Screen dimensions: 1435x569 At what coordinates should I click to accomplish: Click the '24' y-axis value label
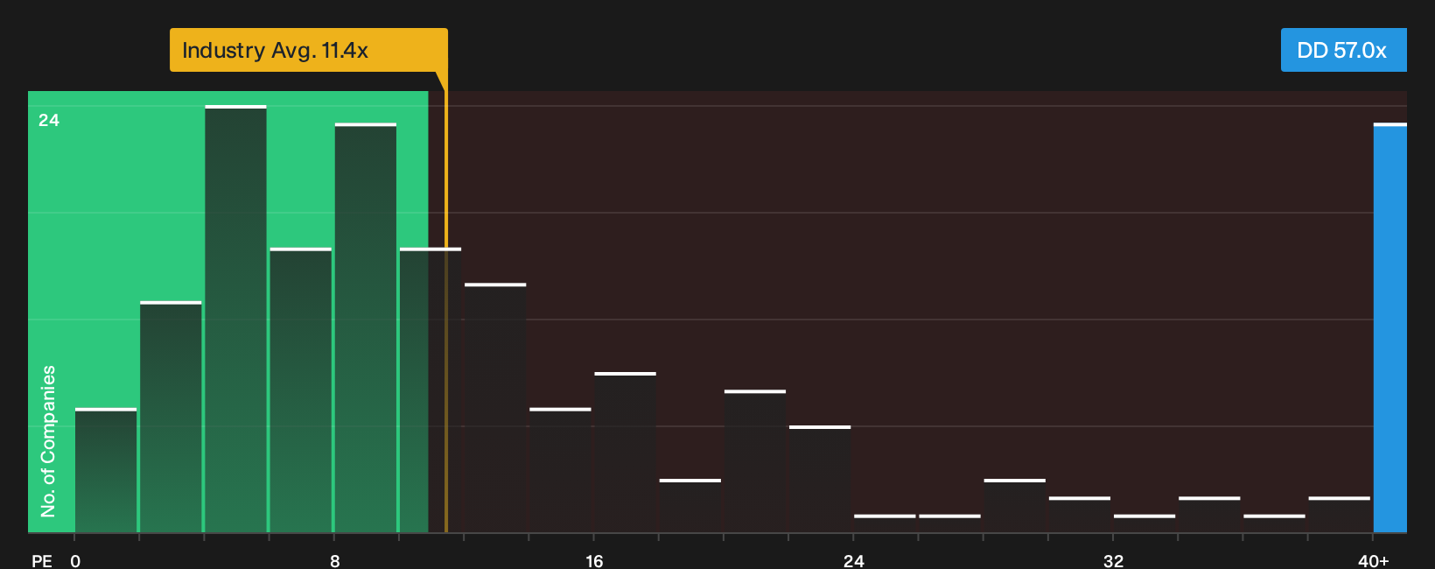point(49,120)
